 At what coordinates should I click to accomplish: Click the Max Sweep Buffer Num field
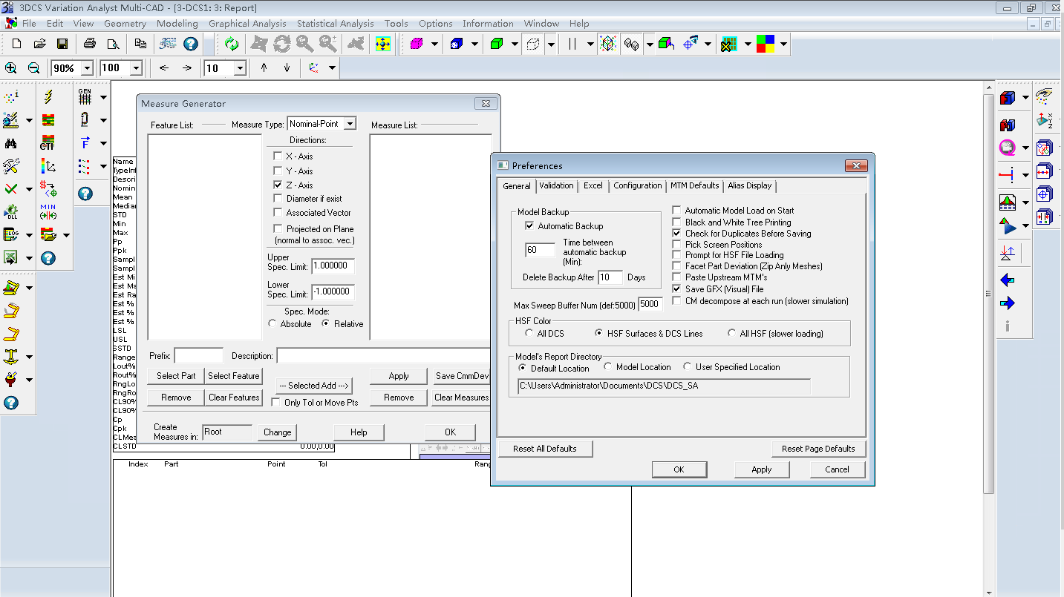point(650,304)
